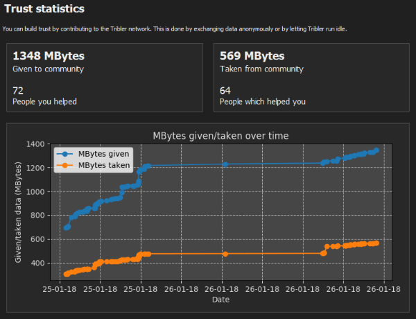Viewport: 416px width, 319px height.
Task: Click the 72 people you helped count
Action: [18, 91]
